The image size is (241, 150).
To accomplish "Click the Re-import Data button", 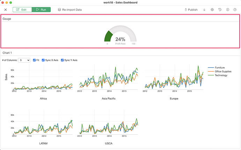I will point(70,10).
